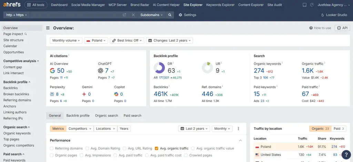The height and width of the screenshot is (162, 353).
Task: Open http + https protocol dropdown
Action: [x=17, y=15]
